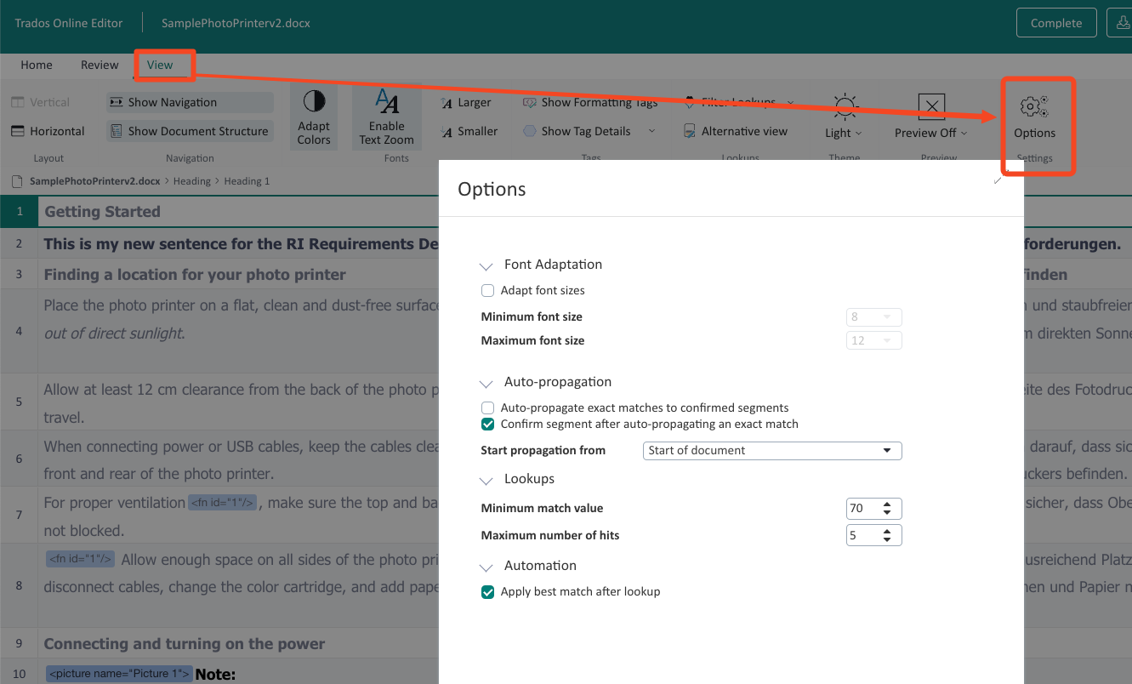Select the Adapt Colors icon
Image resolution: width=1132 pixels, height=684 pixels.
(313, 117)
